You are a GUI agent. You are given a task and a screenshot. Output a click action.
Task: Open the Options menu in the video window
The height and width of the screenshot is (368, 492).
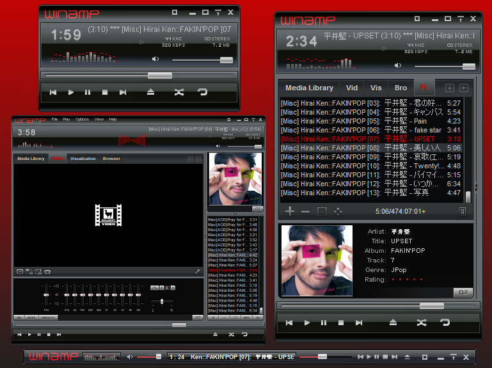click(82, 120)
